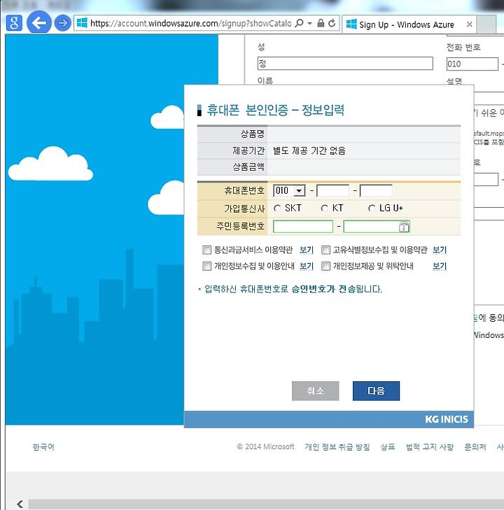Click the 전화 번호 field with 010
Image resolution: width=504 pixels, height=510 pixels.
(x=472, y=64)
